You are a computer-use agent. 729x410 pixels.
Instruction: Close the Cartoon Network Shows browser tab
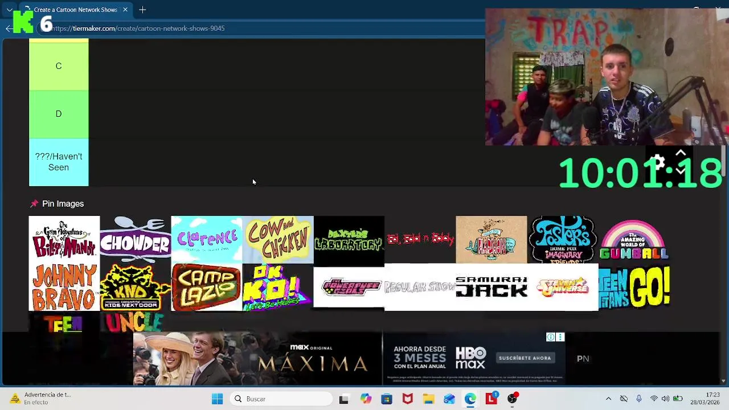coord(125,10)
